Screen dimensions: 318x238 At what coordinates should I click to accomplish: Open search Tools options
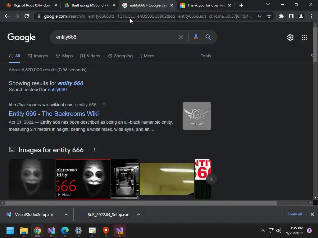206,56
